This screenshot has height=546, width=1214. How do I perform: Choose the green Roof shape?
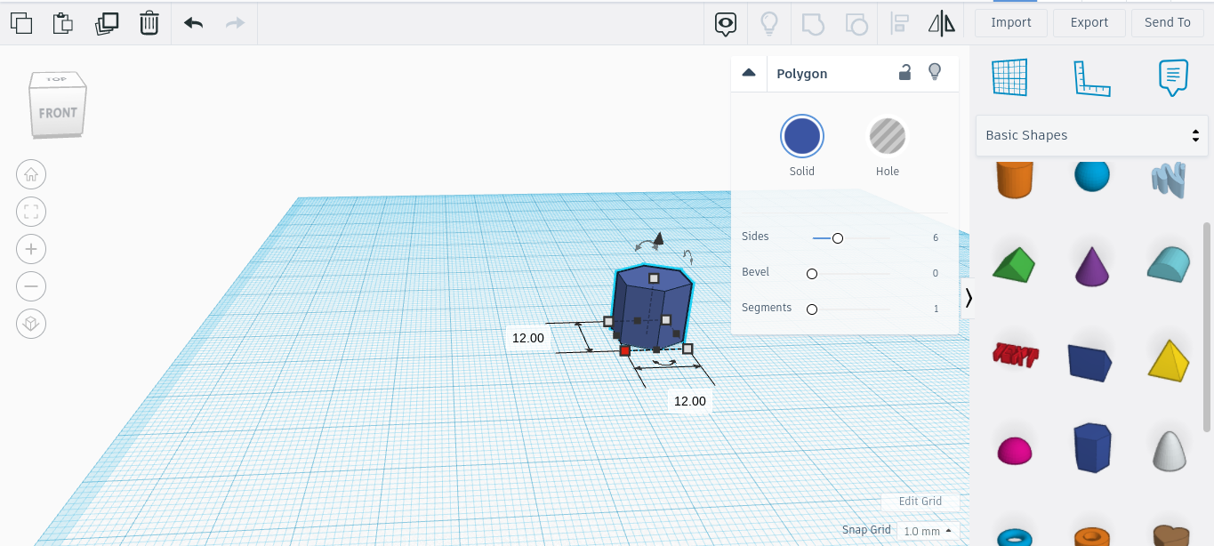1015,265
